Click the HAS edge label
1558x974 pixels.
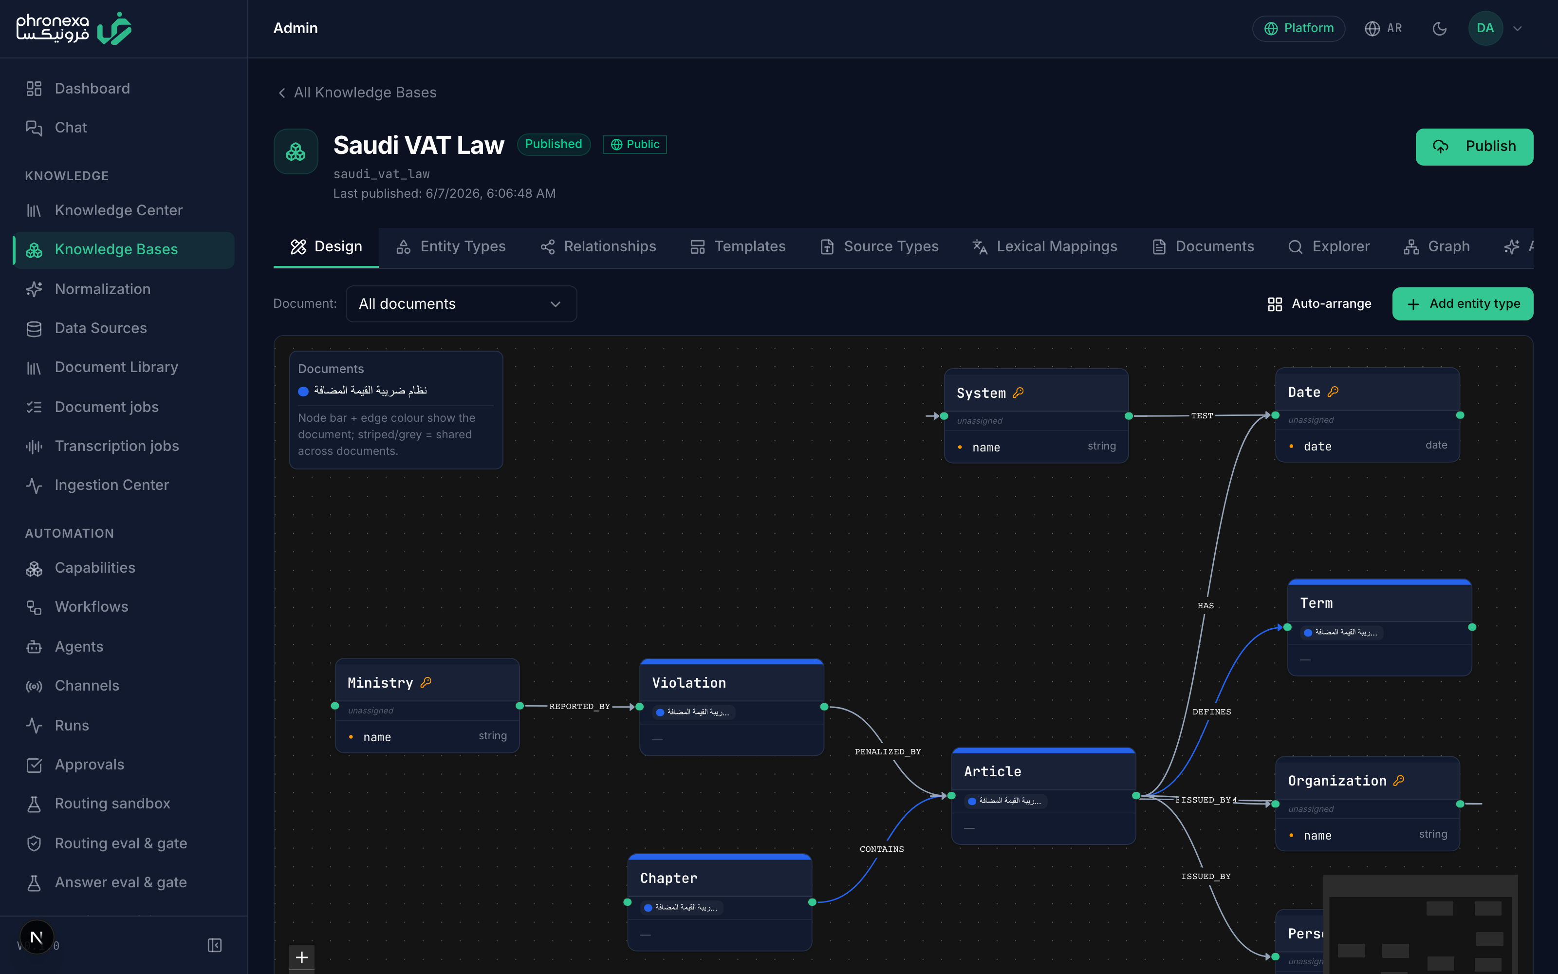coord(1205,605)
